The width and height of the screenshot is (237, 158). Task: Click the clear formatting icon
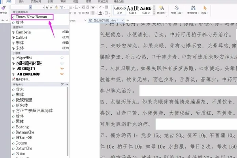[56, 7]
